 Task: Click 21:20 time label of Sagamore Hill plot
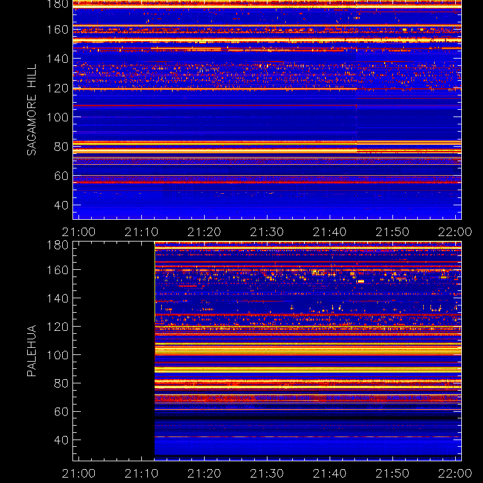click(x=204, y=232)
